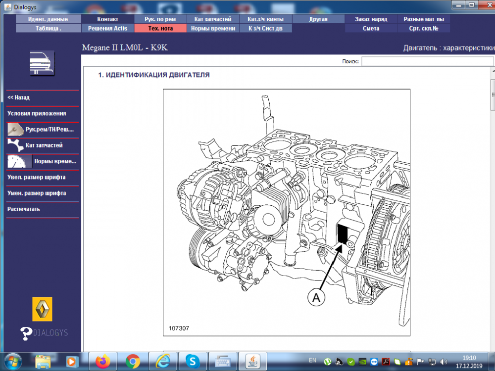Open Internet Explorer from the taskbar
The width and height of the screenshot is (495, 371).
(163, 362)
